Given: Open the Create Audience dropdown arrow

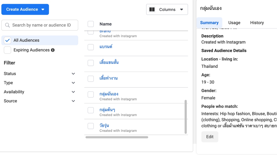Looking at the screenshot, I should tap(43, 9).
